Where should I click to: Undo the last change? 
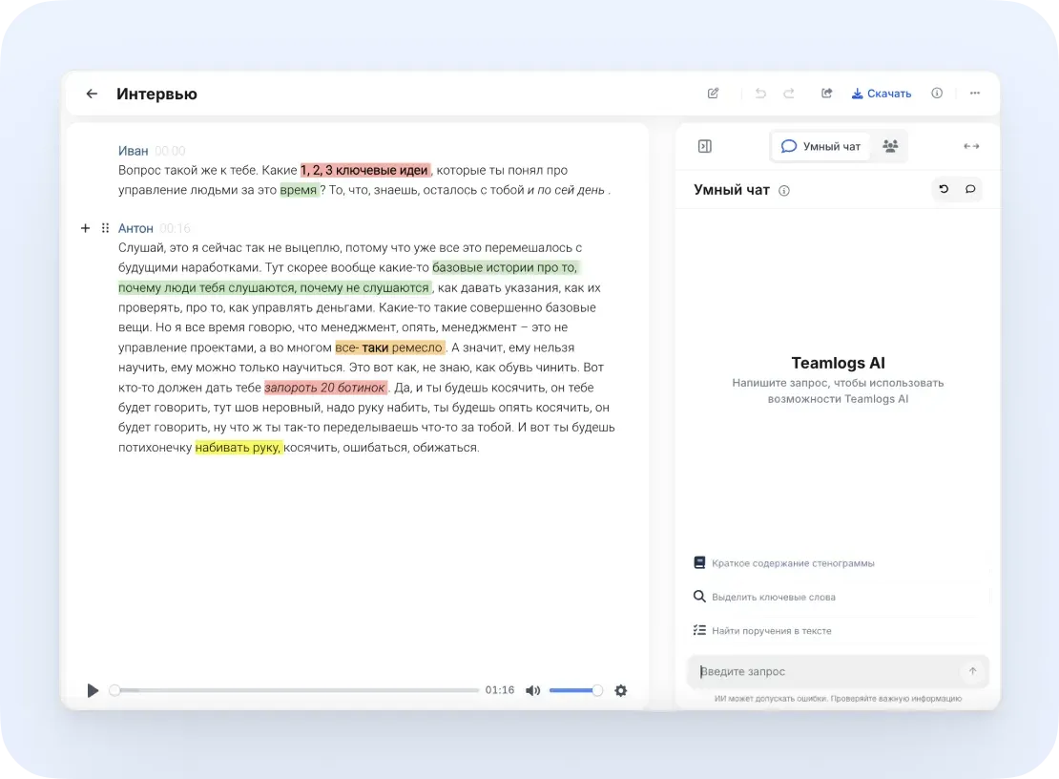(x=760, y=94)
